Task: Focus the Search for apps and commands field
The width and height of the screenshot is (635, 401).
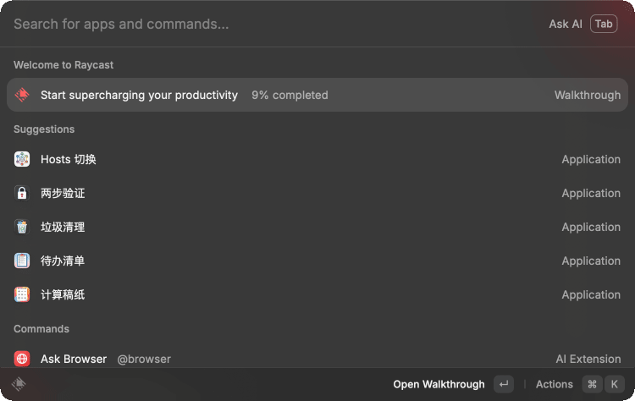Action: point(275,24)
